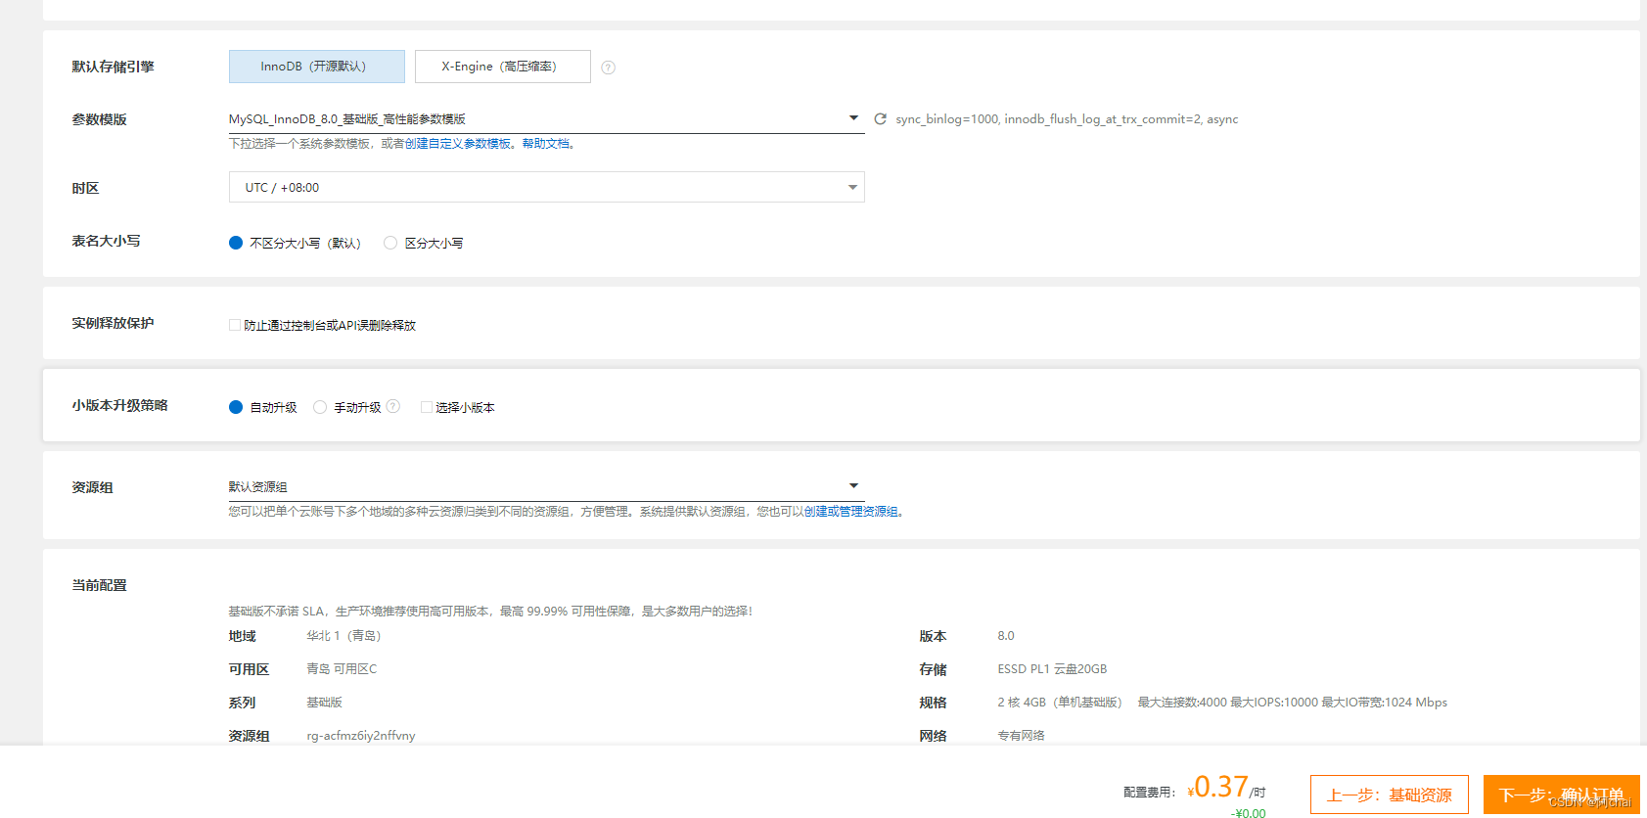Image resolution: width=1647 pixels, height=818 pixels.
Task: Enable 防止通过控制台或API误删除释放 checkbox
Action: (x=235, y=325)
